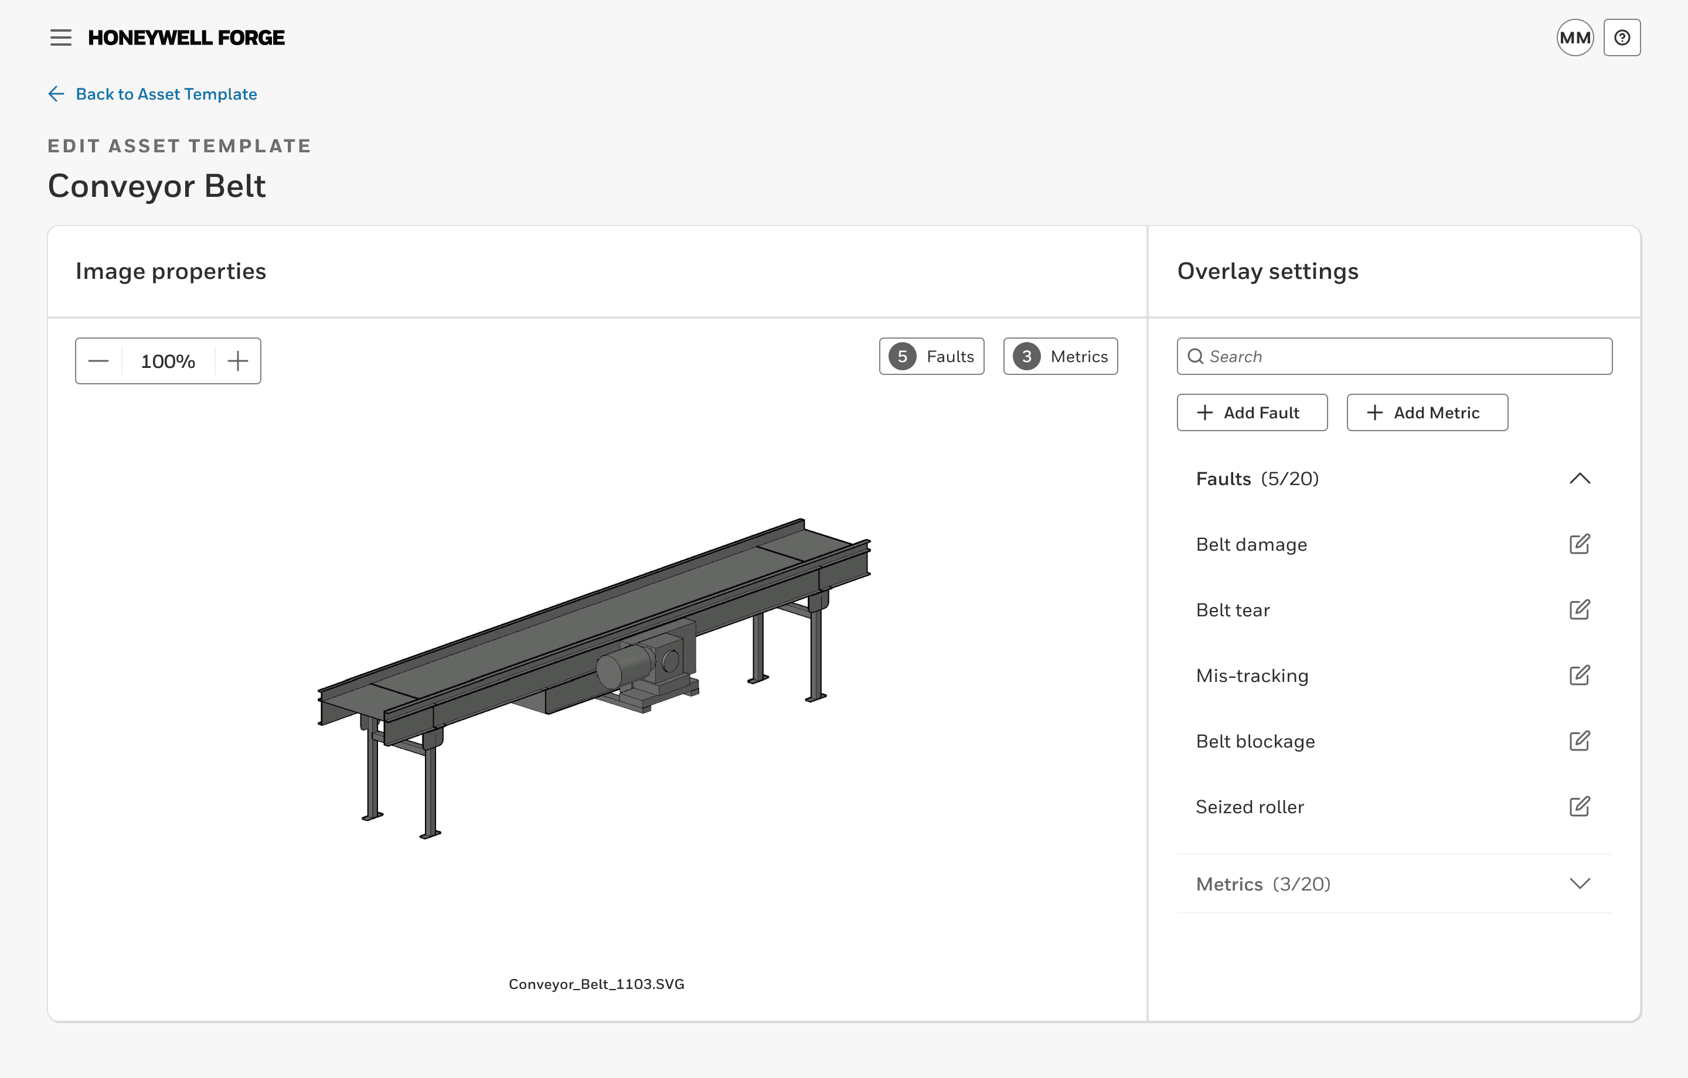Viewport: 1688px width, 1078px height.
Task: Click the edit icon for Belt blockage
Action: [x=1578, y=741]
